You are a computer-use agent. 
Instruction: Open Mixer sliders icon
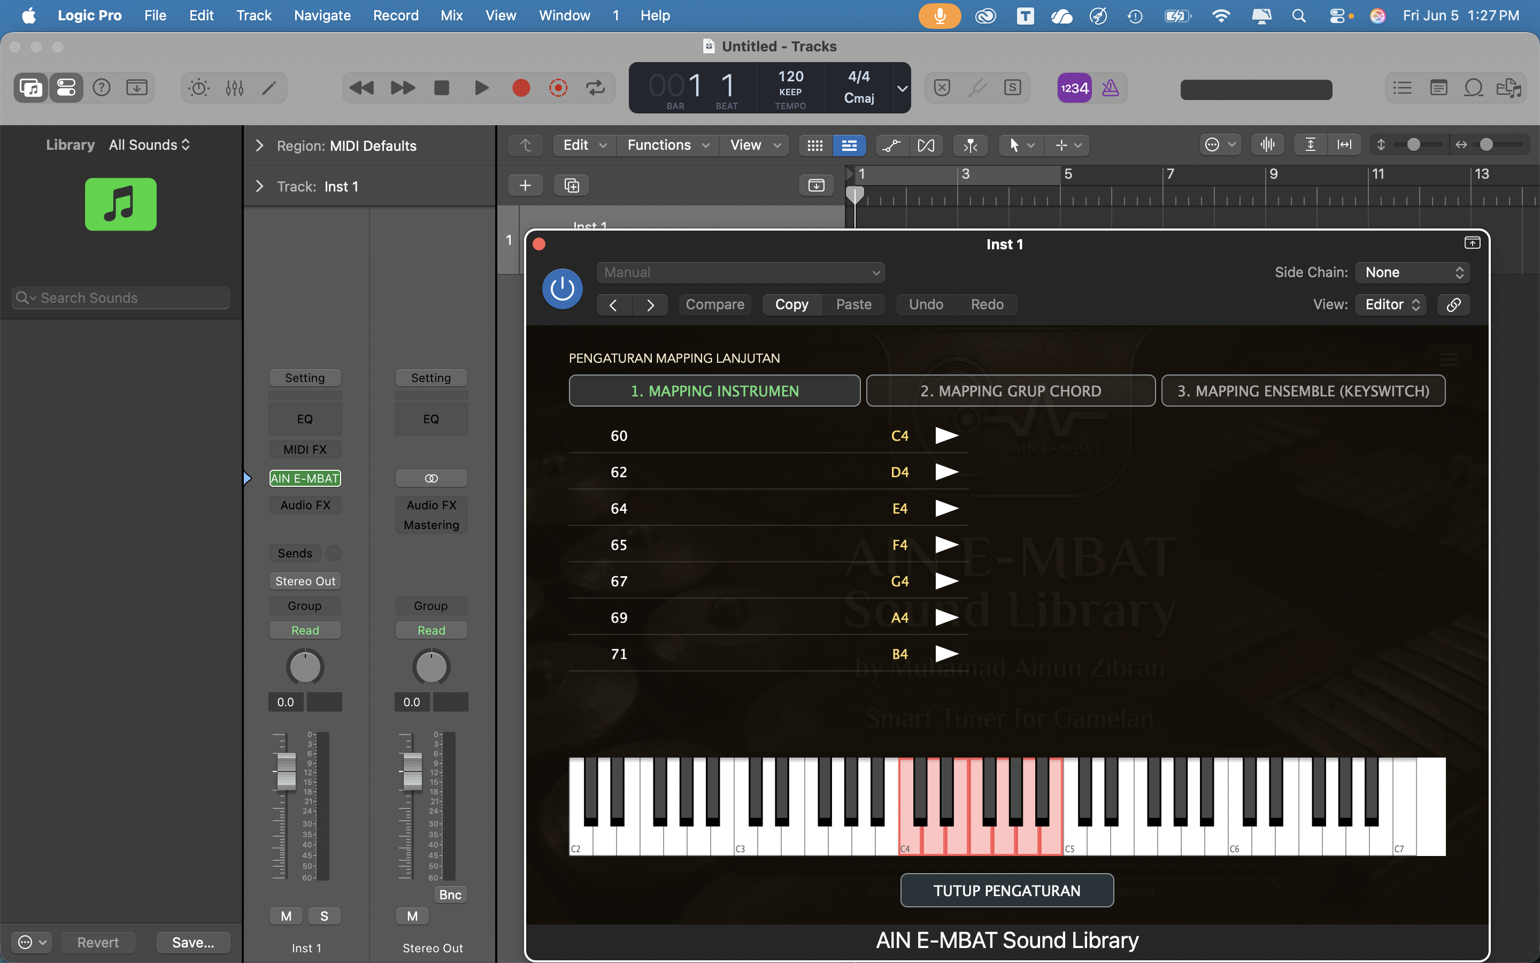coord(235,88)
